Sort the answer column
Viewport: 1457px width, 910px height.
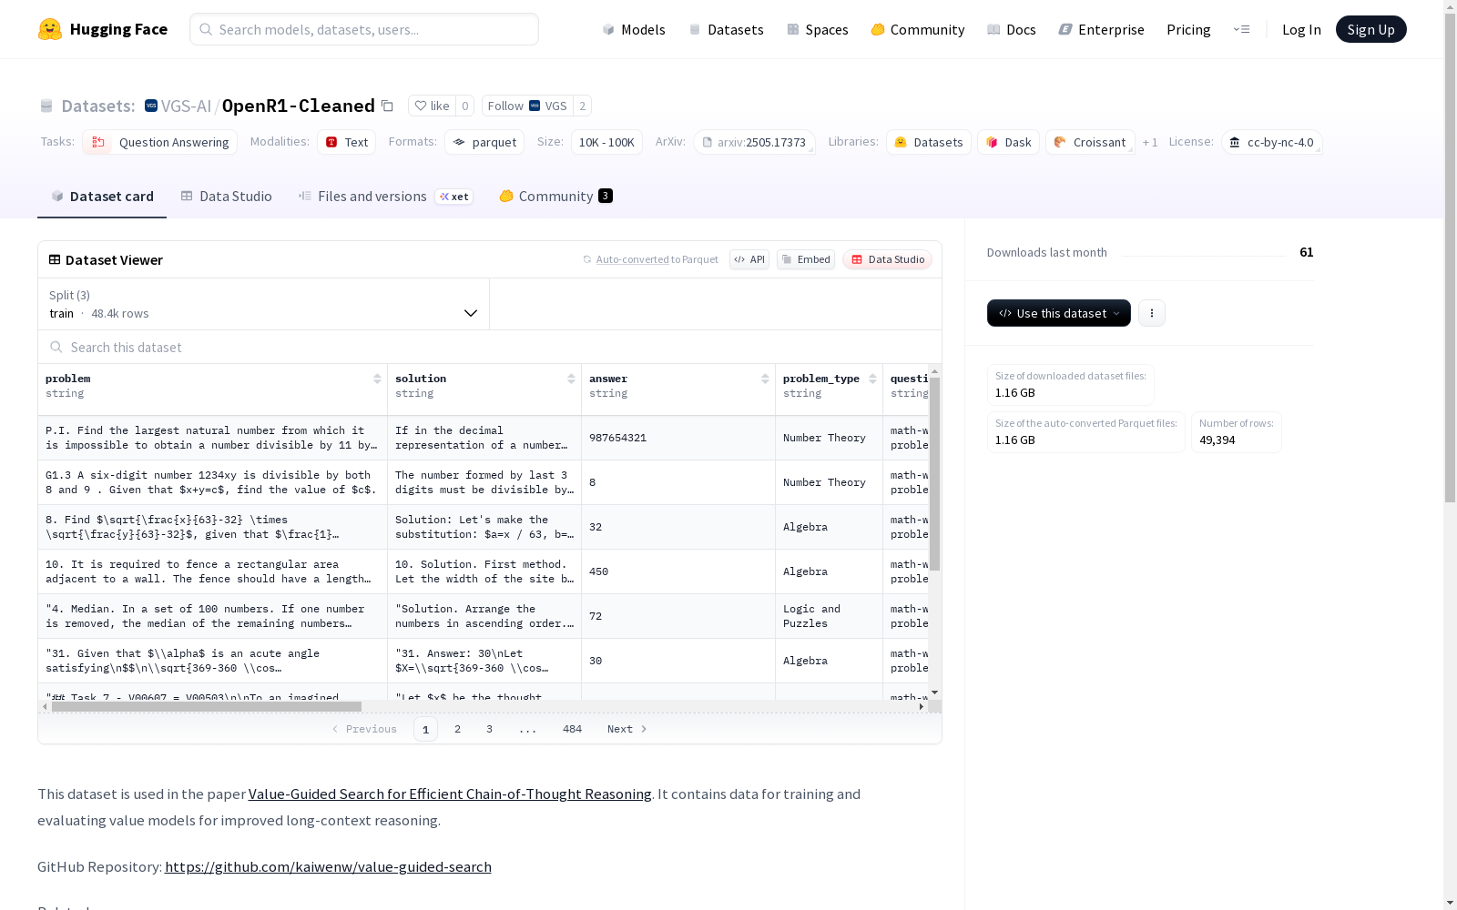(765, 379)
